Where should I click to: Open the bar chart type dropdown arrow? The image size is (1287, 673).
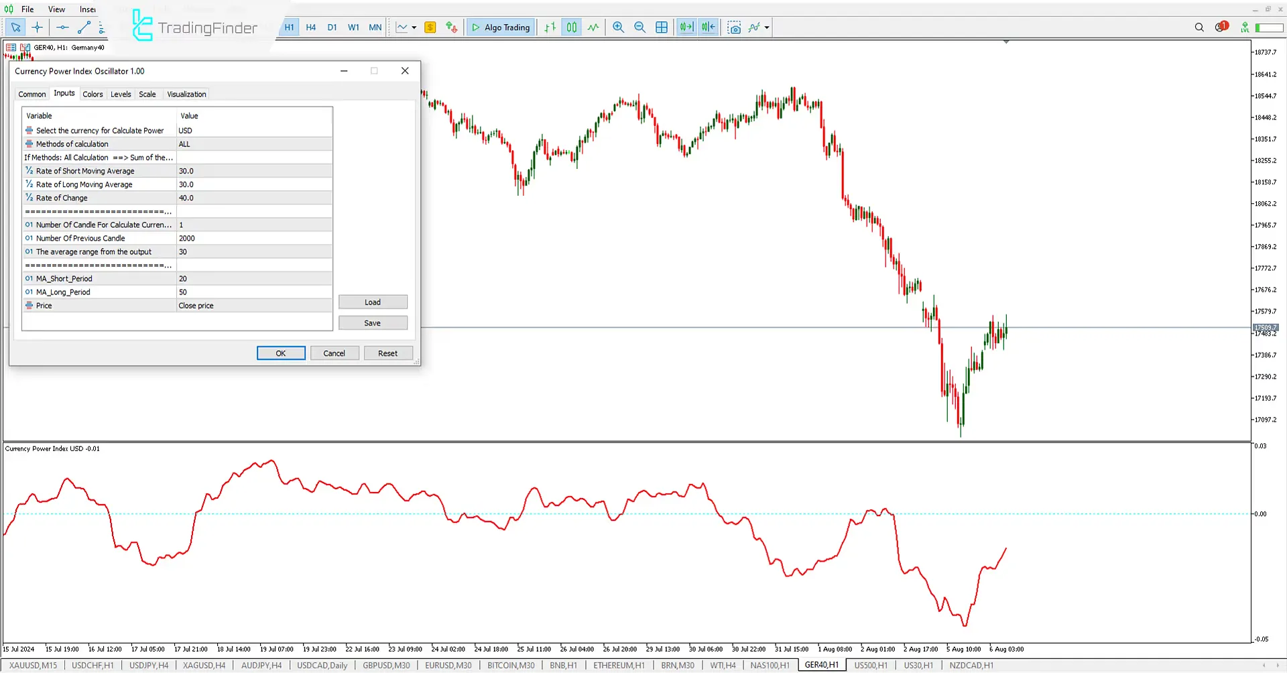point(414,27)
